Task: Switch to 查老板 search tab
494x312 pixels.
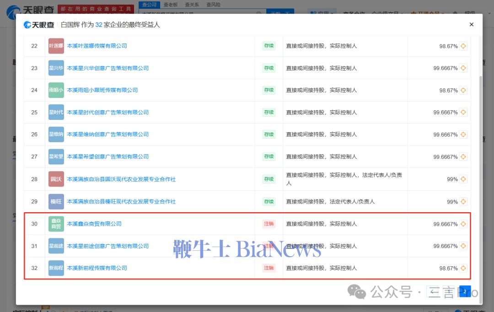Action: (x=171, y=5)
